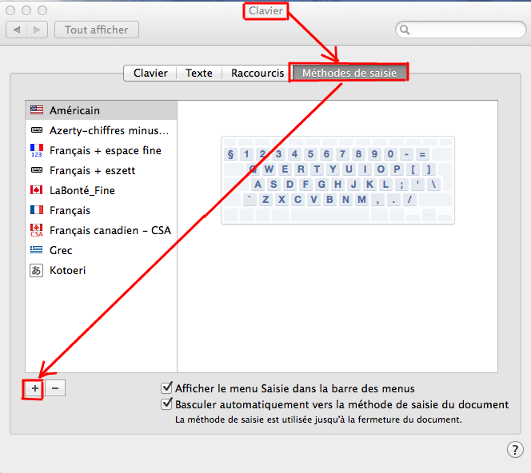Image resolution: width=531 pixels, height=473 pixels.
Task: Click the forward arrow navigation button
Action: 37,30
